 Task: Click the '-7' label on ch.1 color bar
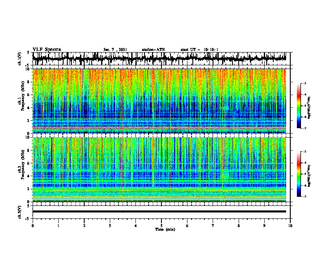305,128
